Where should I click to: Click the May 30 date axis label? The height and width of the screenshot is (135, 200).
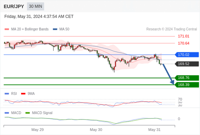point(96,130)
